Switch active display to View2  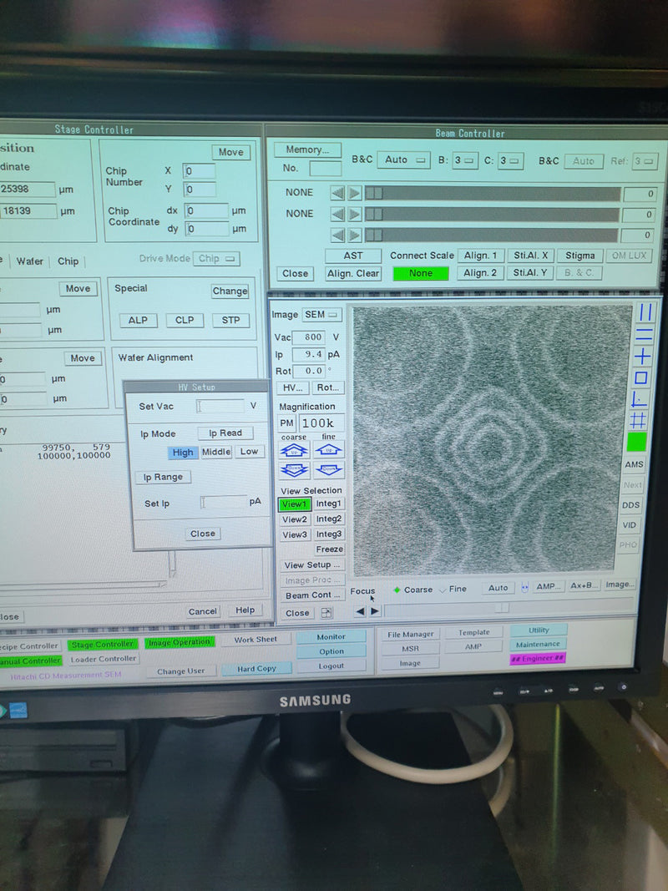[x=294, y=519]
